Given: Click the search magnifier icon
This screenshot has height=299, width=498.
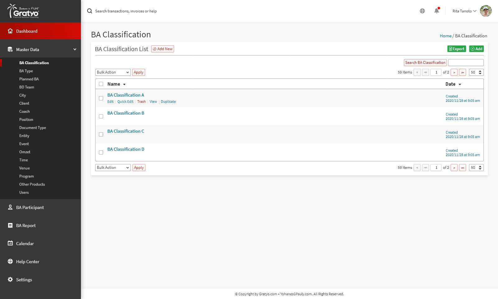Looking at the screenshot, I should coord(90,11).
